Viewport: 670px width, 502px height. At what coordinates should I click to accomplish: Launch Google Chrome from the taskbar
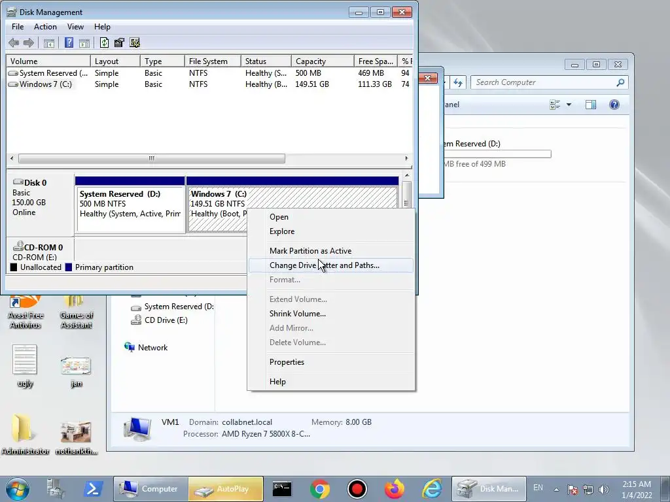319,489
